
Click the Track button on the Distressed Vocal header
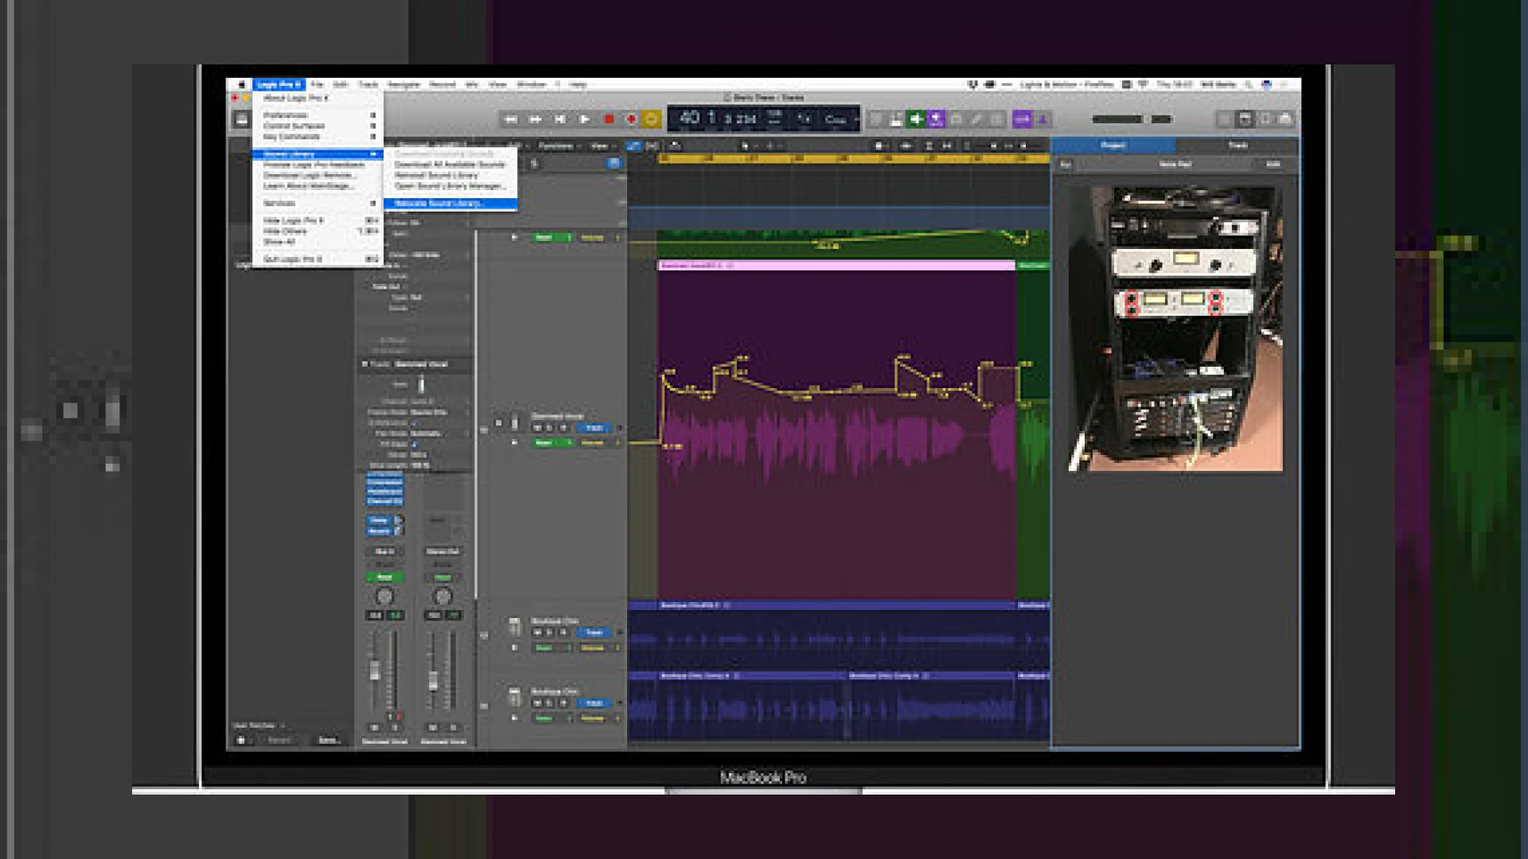[x=594, y=429]
